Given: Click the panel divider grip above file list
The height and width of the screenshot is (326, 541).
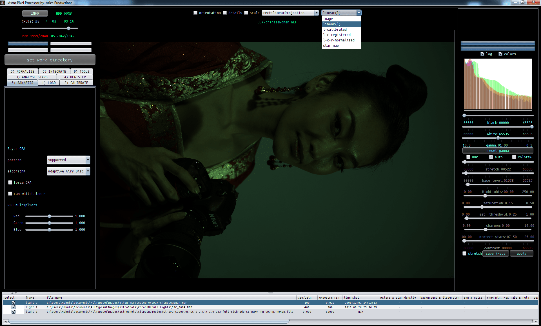Looking at the screenshot, I should (x=270, y=293).
